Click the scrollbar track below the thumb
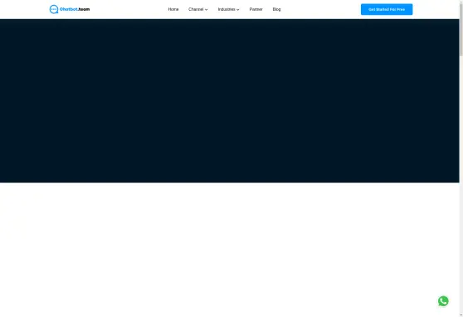Image resolution: width=463 pixels, height=317 pixels. (461, 183)
